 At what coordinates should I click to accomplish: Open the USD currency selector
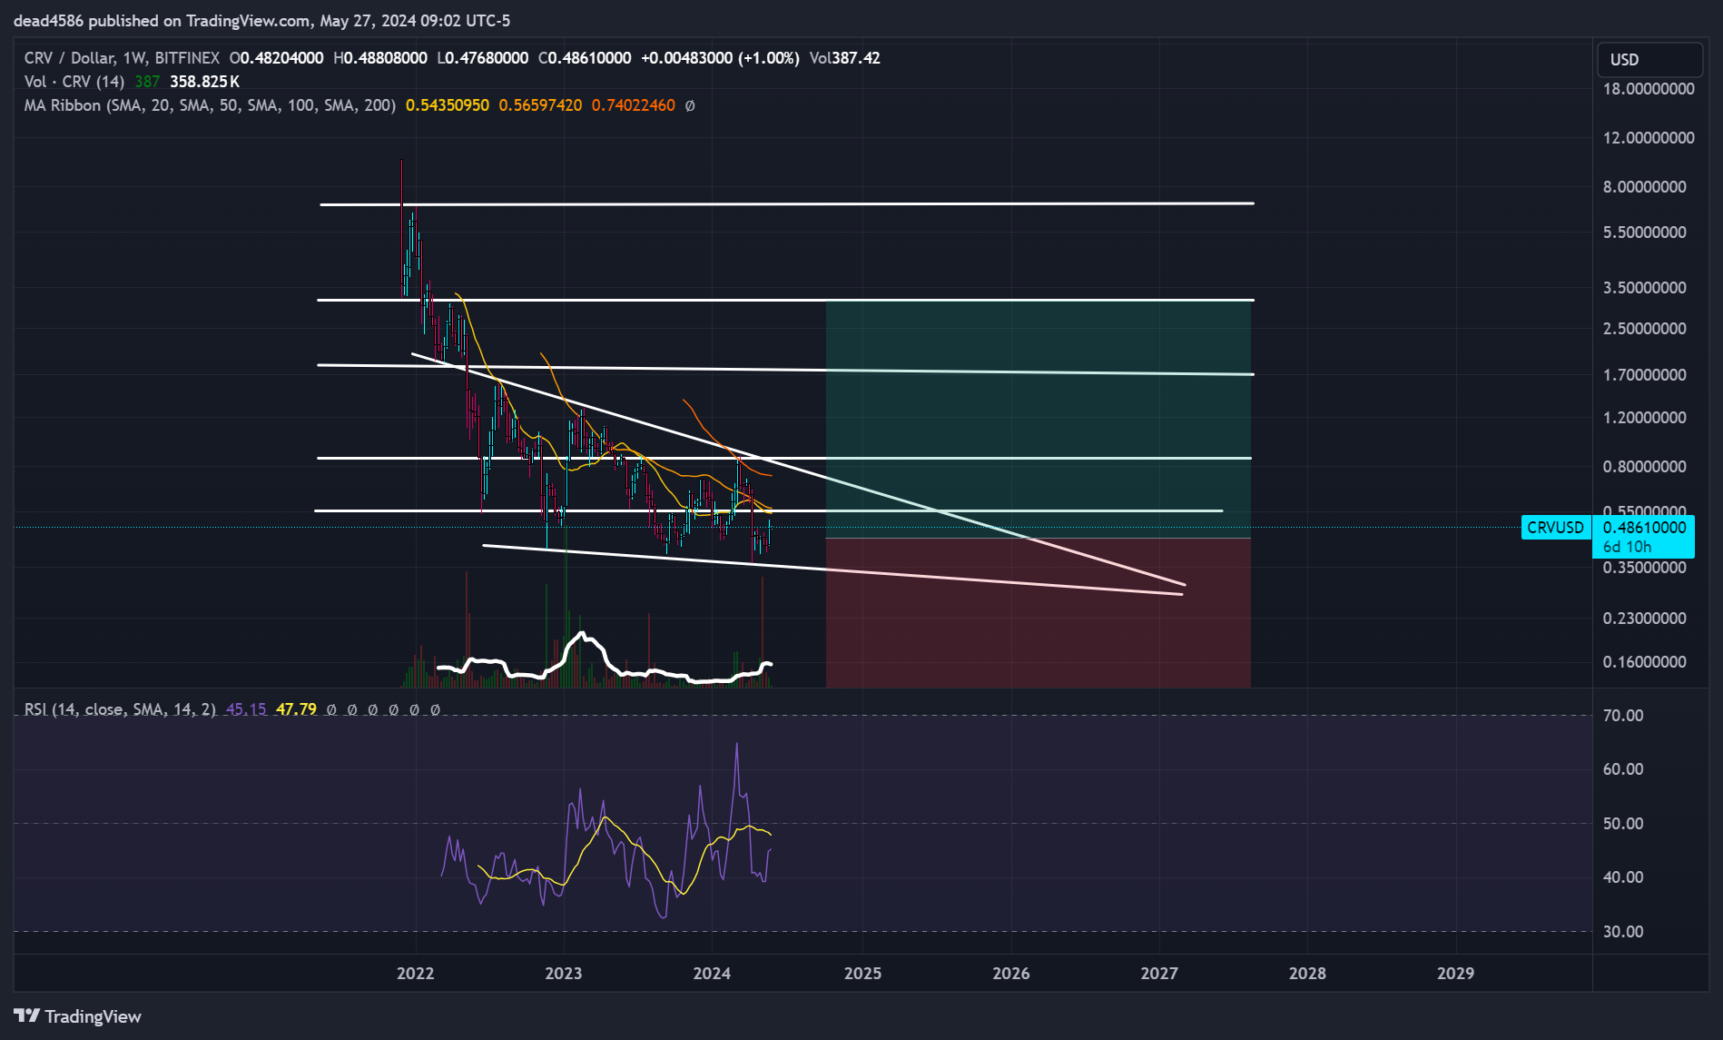(x=1649, y=59)
